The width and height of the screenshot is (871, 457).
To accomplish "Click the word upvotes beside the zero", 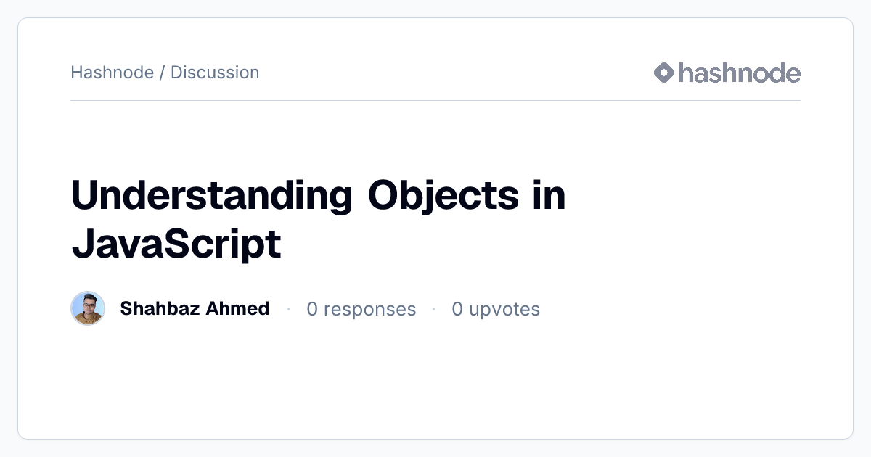I will click(504, 310).
